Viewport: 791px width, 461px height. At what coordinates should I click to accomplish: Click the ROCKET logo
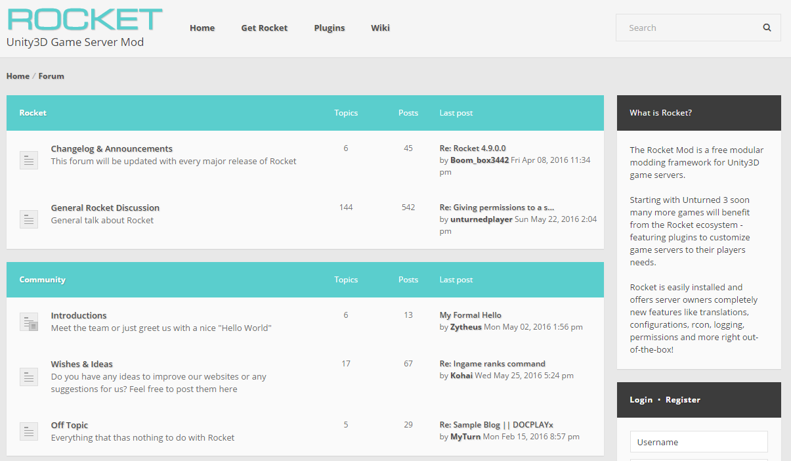tap(85, 19)
